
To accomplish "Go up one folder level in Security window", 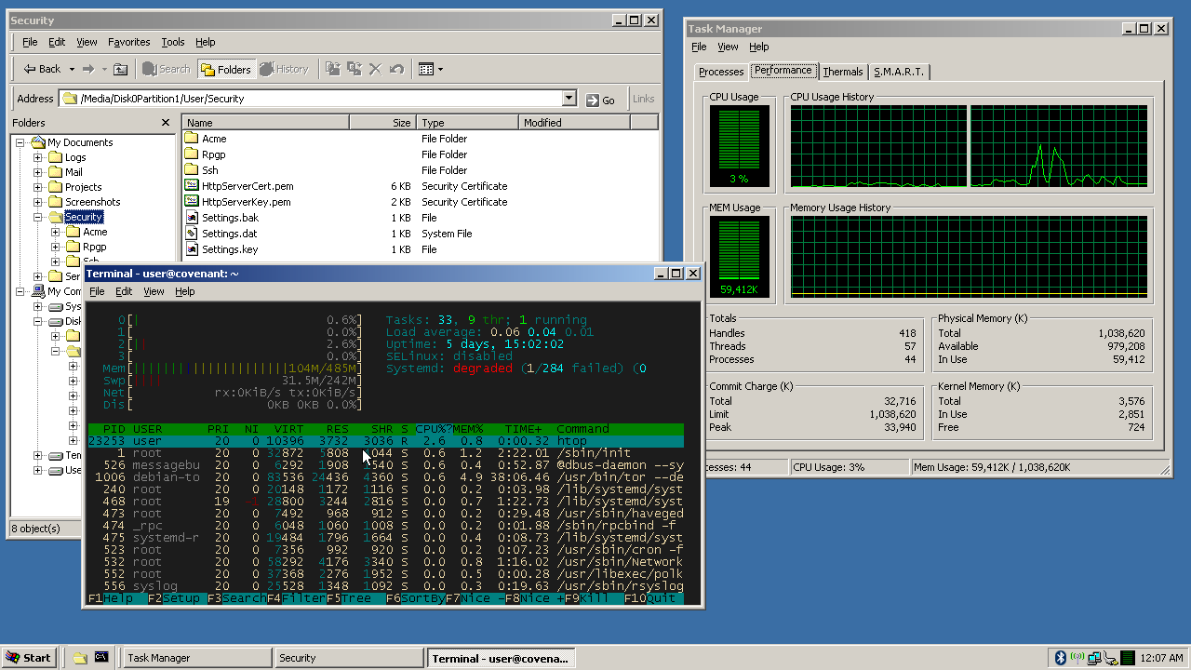I will tap(120, 69).
